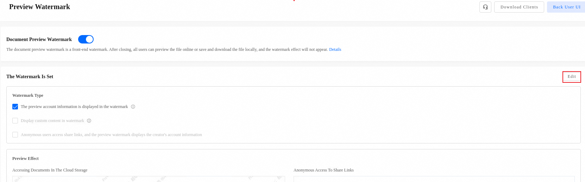This screenshot has height=182, width=585.
Task: Go back with the Back User UI button
Action: click(566, 7)
